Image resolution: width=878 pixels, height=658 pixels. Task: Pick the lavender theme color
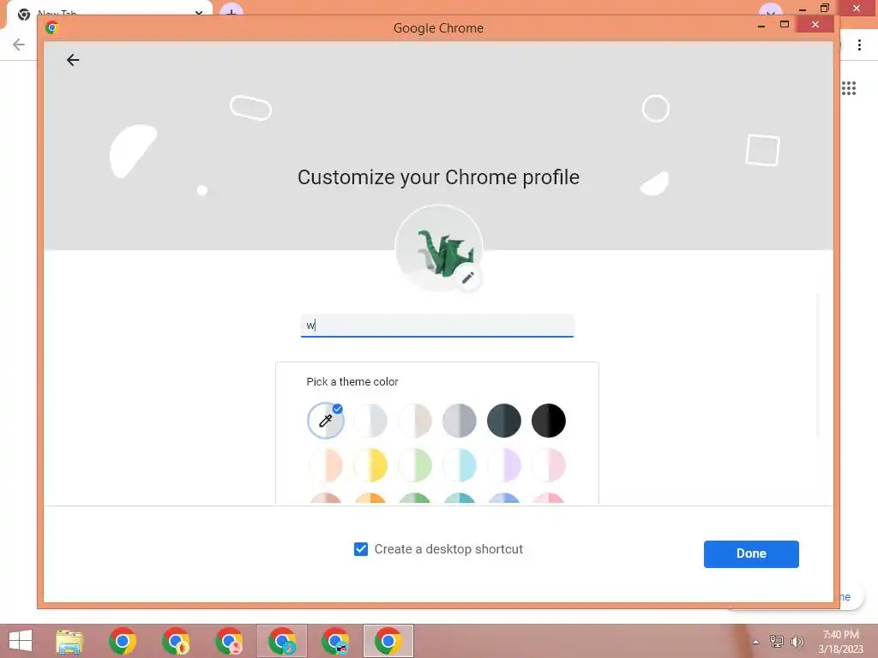coord(504,465)
